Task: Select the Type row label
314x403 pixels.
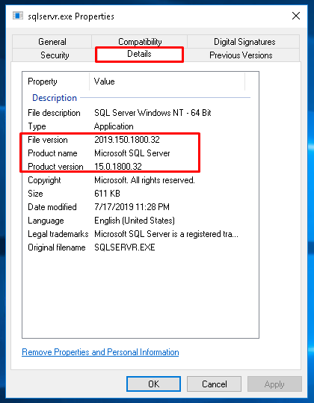Action: [37, 126]
